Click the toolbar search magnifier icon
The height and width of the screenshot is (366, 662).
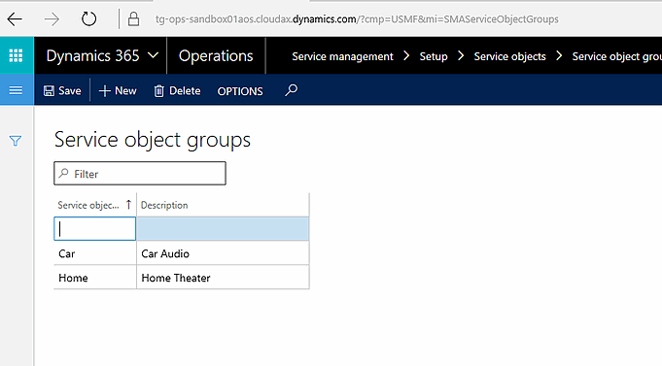tap(291, 90)
